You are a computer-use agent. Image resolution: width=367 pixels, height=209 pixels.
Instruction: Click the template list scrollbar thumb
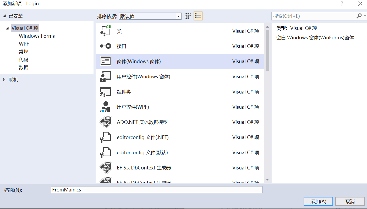coord(267,50)
